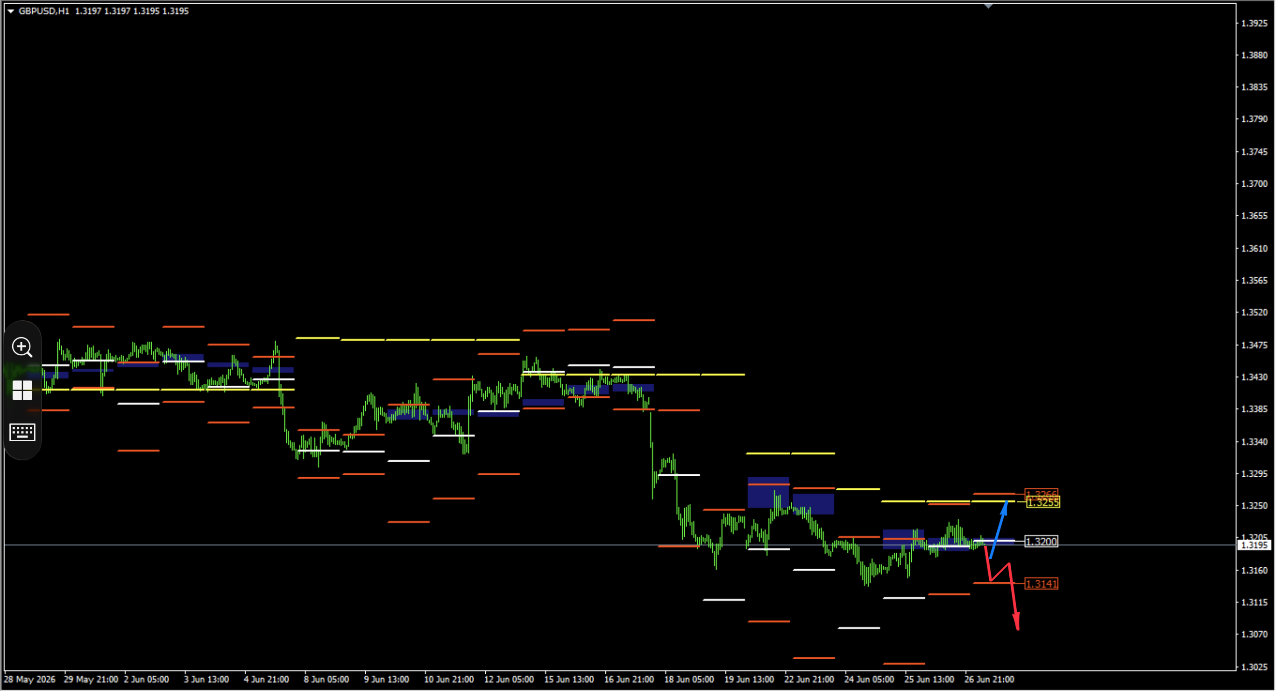Click the 18 Jun 05:00 time label

689,679
